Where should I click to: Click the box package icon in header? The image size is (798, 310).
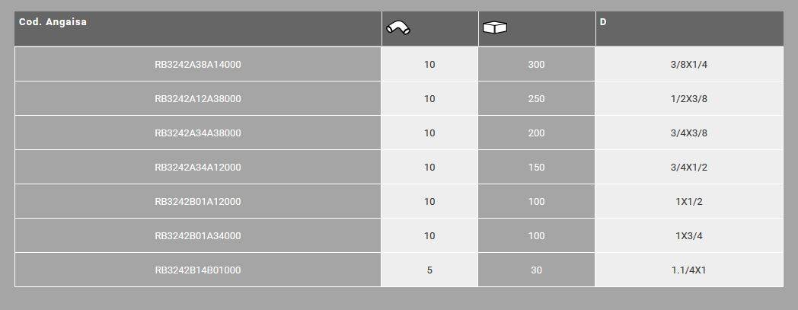click(495, 28)
